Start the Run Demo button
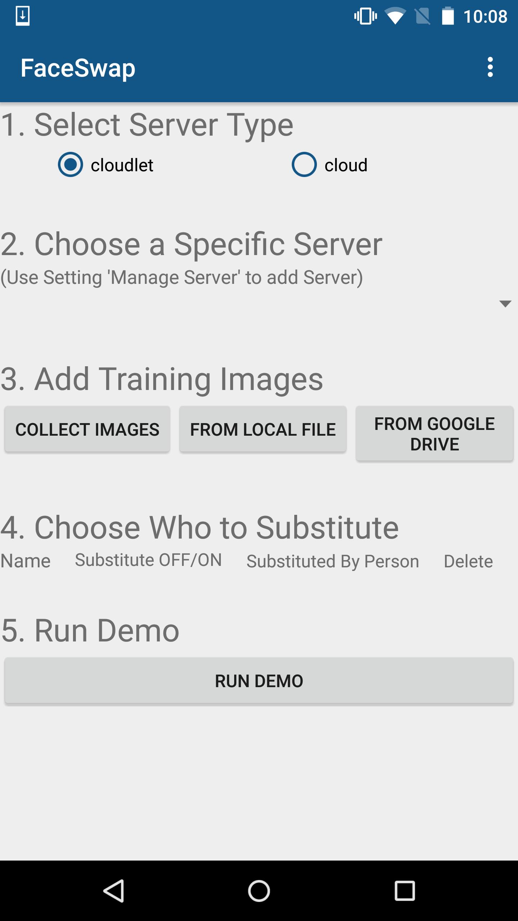518x921 pixels. click(259, 681)
